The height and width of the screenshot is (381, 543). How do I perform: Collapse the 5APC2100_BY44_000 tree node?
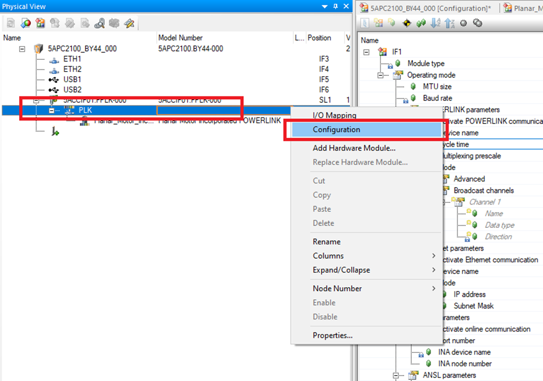[x=22, y=49]
